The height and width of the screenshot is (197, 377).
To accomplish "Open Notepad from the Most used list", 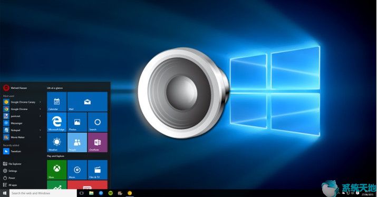I will tap(22, 130).
